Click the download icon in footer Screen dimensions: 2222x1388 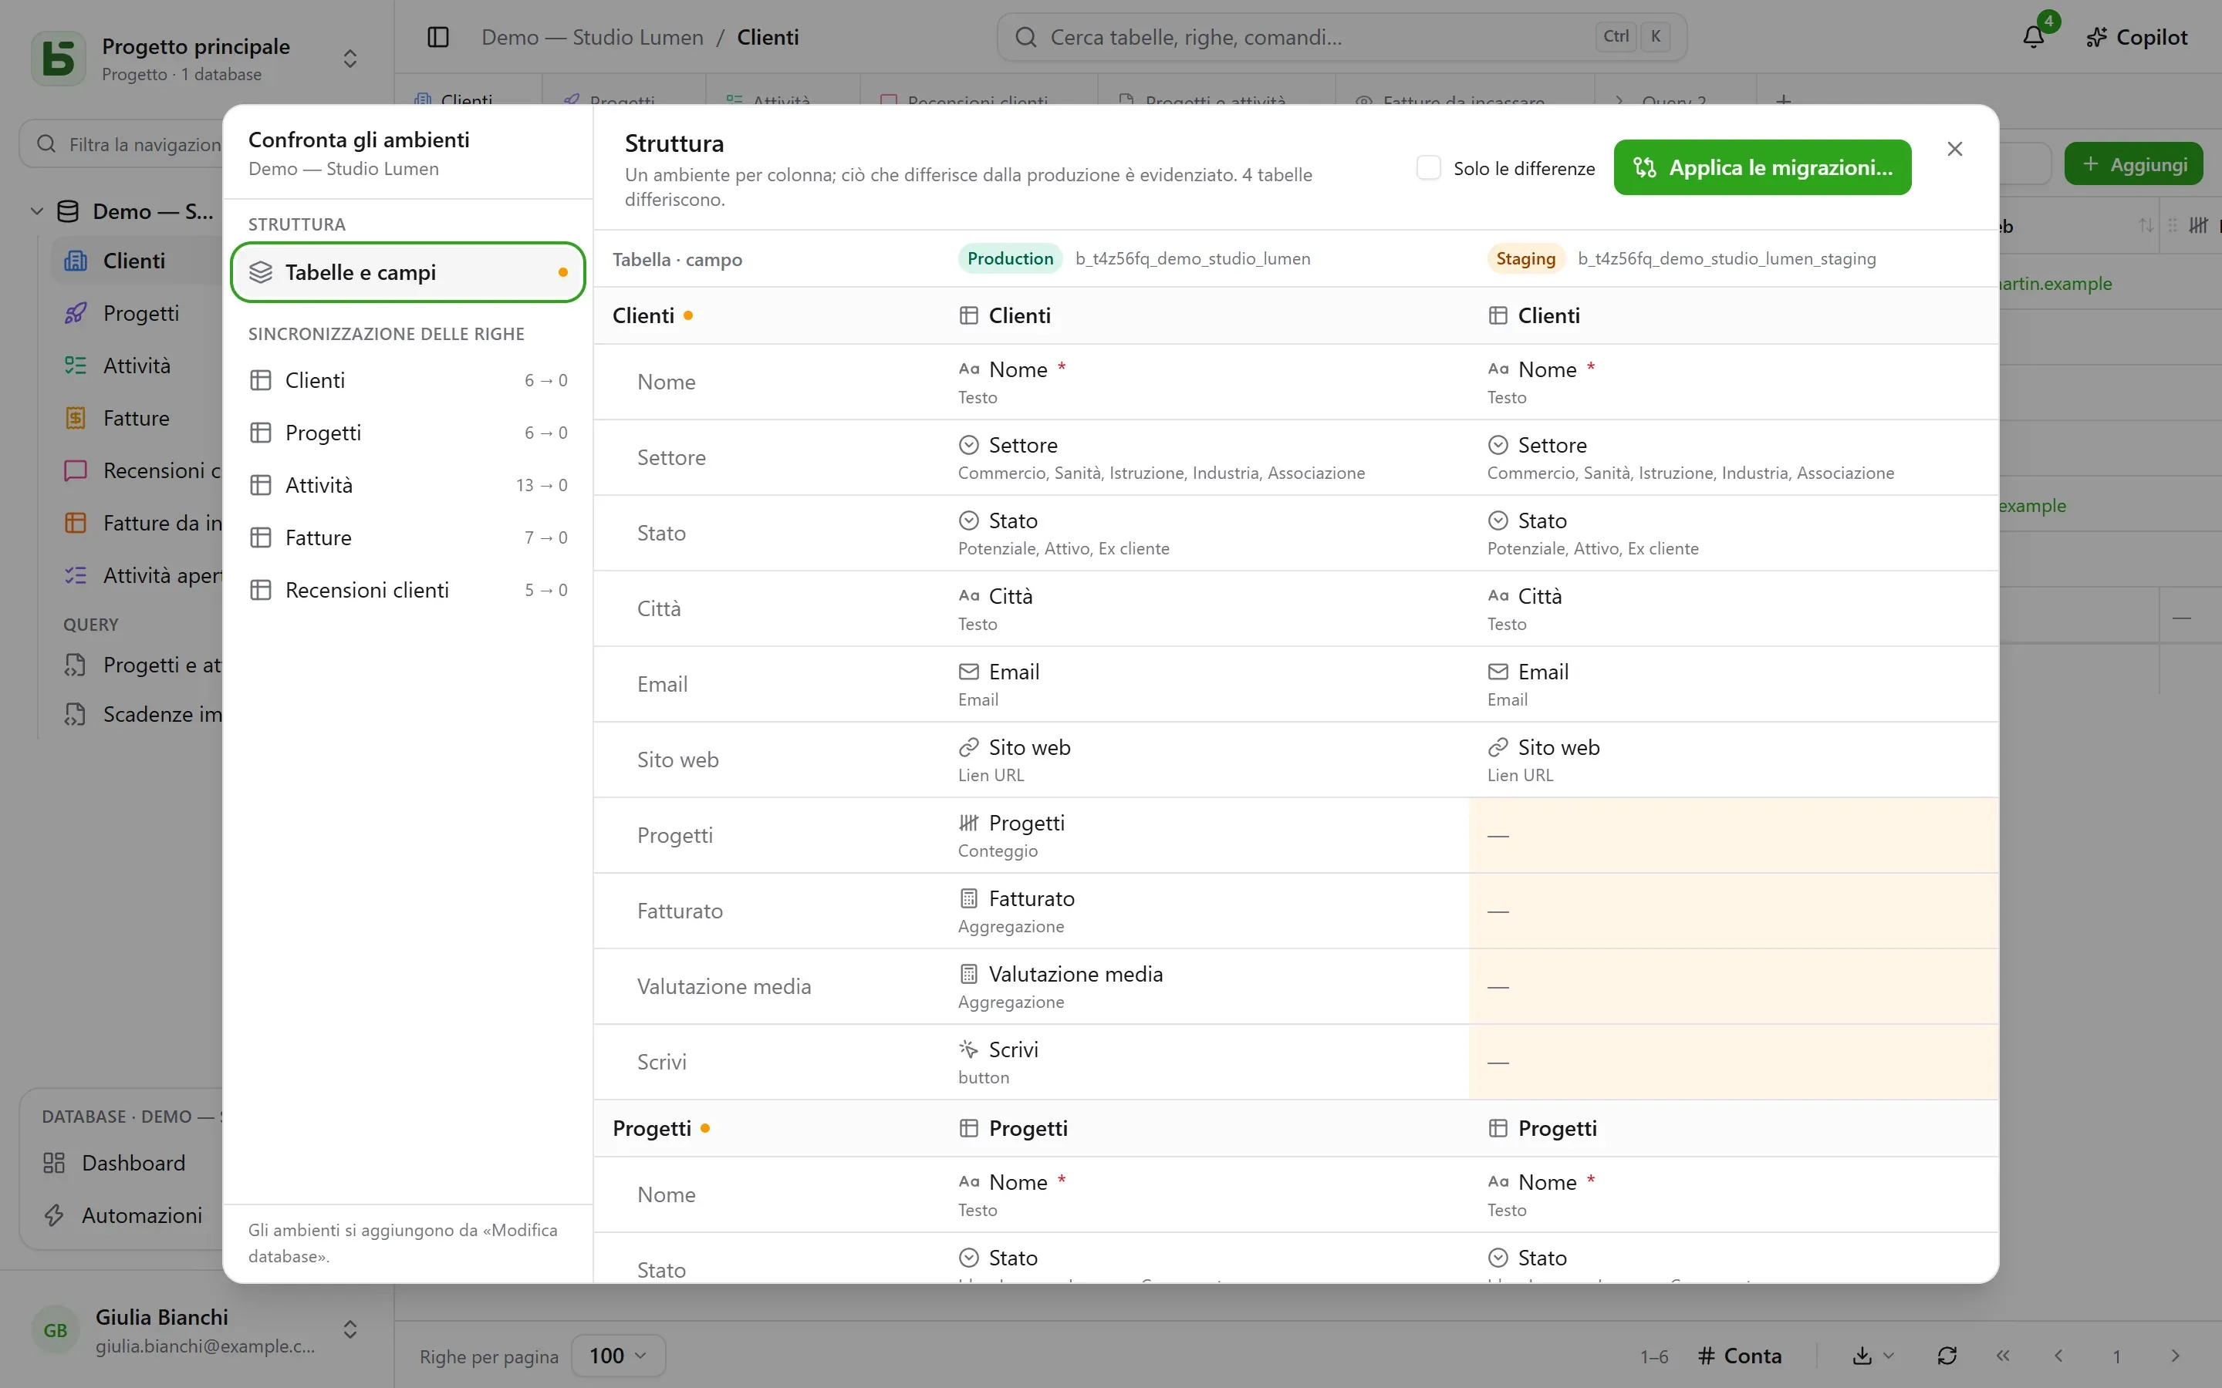(1862, 1356)
